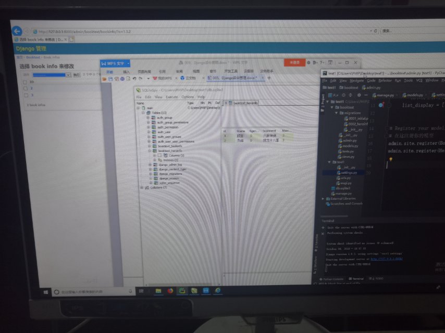Open a new browser tab

[71, 40]
